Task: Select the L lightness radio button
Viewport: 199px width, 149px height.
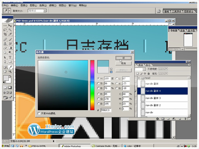Action: [117, 78]
